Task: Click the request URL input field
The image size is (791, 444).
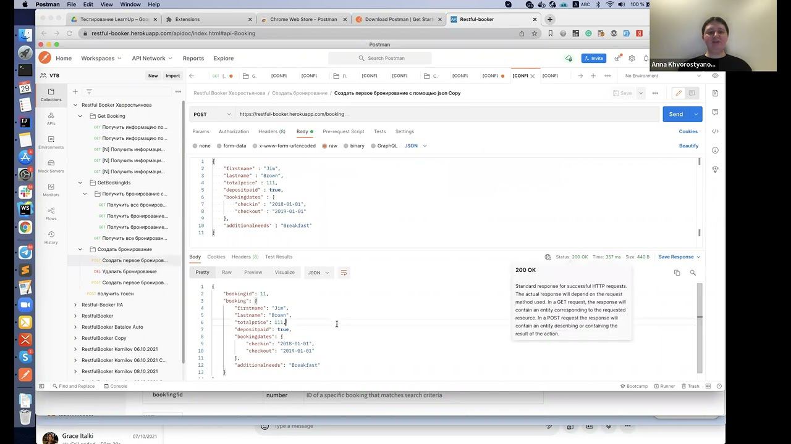Action: 448,114
